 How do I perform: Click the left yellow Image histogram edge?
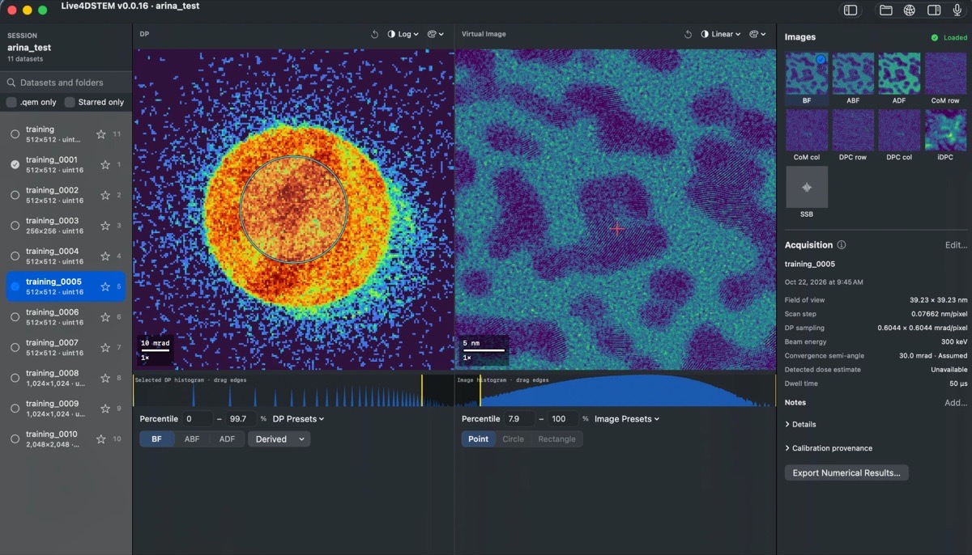(480, 391)
